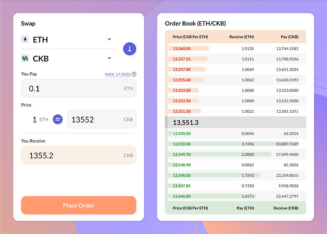Click the 63.3214 receive CKB cell
This screenshot has height=234, width=327.
tap(291, 134)
